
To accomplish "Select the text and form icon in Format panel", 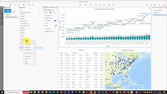I will 50,13.
